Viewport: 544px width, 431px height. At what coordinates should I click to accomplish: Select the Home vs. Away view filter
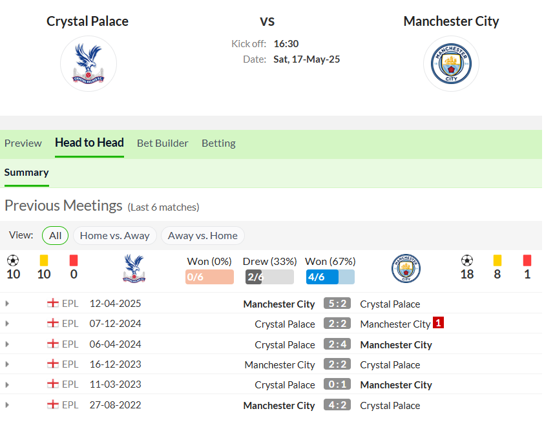pos(115,236)
